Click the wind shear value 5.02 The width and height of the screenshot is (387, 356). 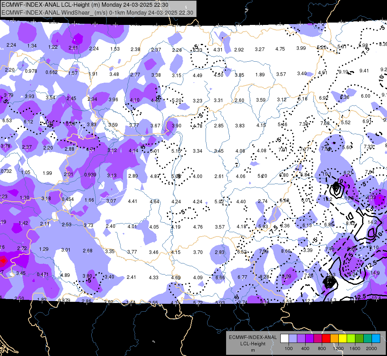[x=219, y=202]
